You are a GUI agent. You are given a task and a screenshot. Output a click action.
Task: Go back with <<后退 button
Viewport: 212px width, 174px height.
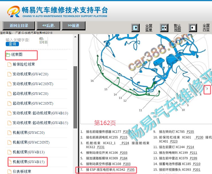point(48,26)
